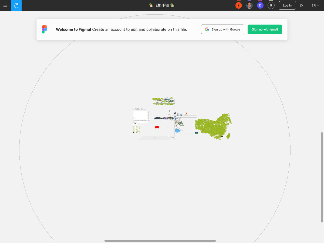Select the blue pond shape on canvas
Screen dimensions: 324x243
(x=177, y=130)
